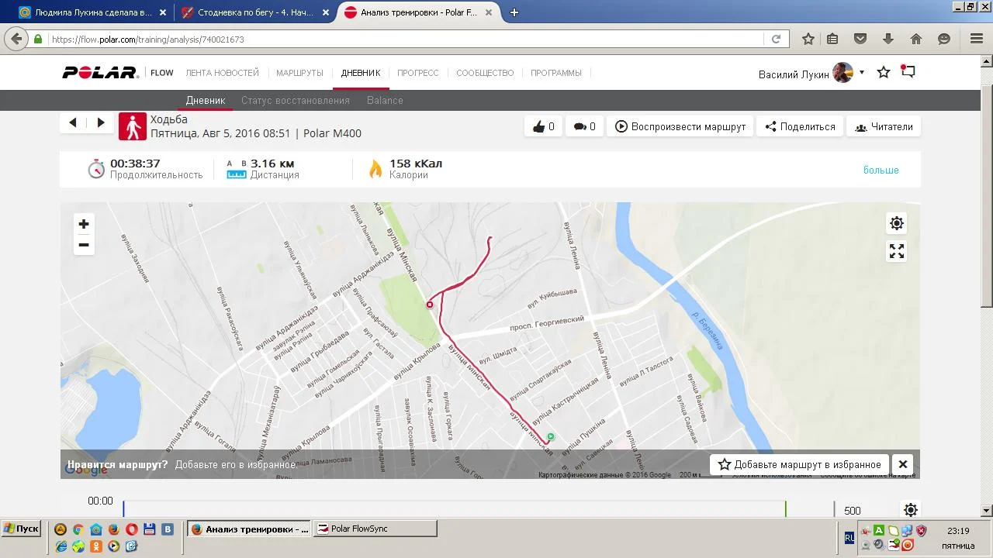Click the red end-point marker on the route

(x=430, y=305)
